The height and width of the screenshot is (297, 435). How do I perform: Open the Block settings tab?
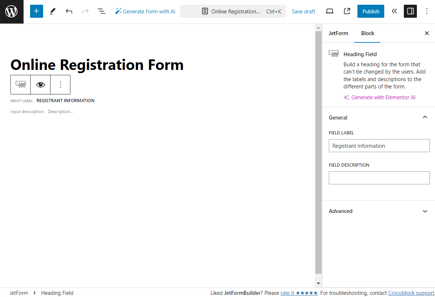(x=367, y=33)
